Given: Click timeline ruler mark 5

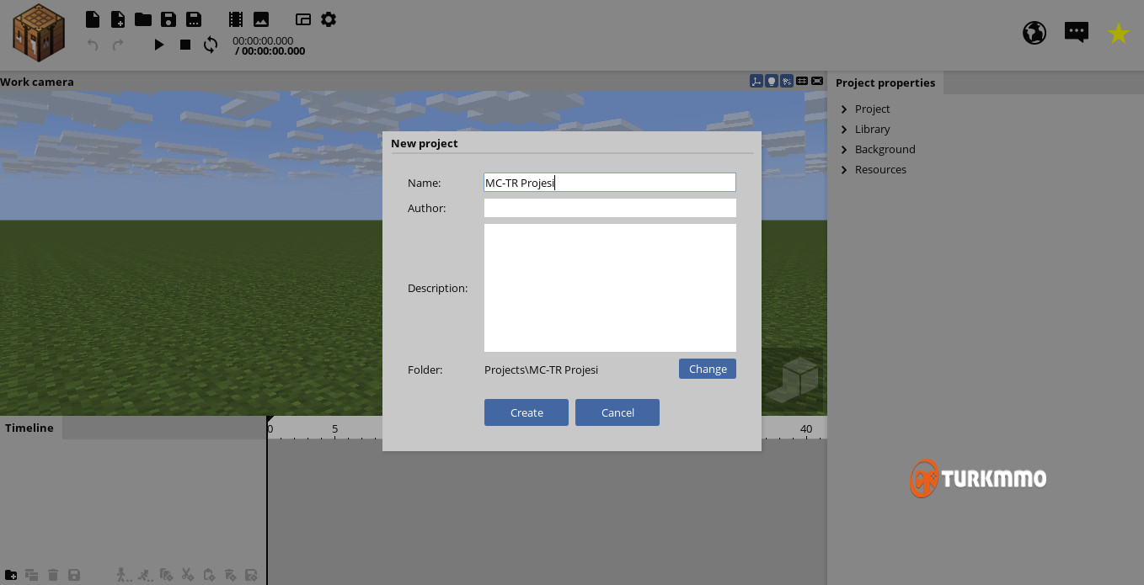Looking at the screenshot, I should point(334,428).
